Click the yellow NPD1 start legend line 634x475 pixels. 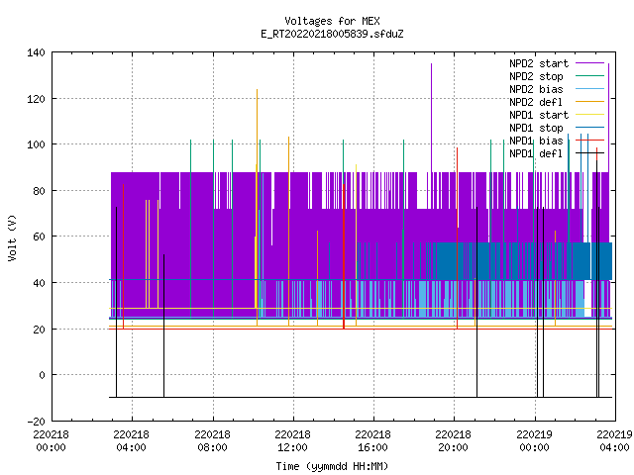589,115
